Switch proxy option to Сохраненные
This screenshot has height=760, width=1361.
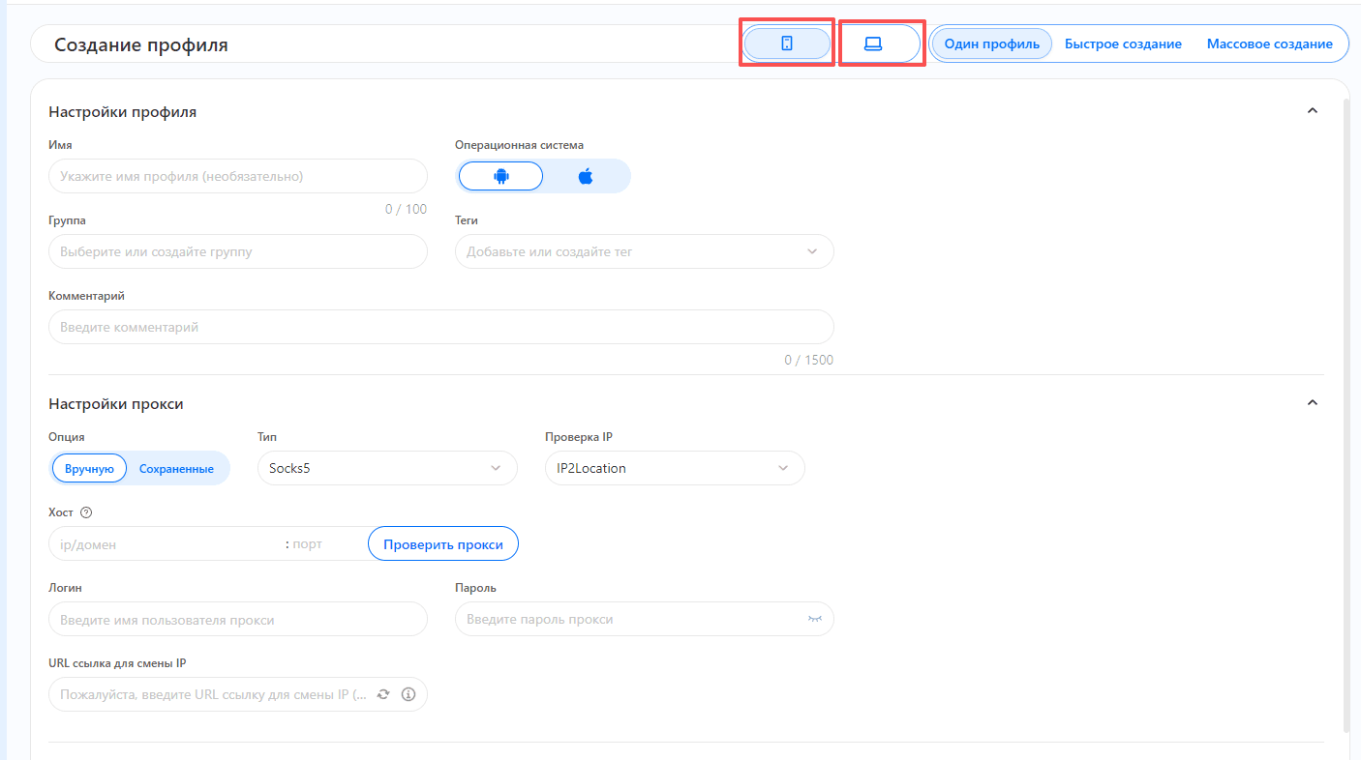click(176, 468)
